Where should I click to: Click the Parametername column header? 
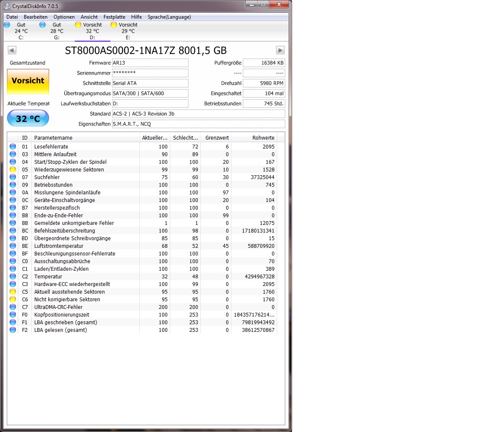pyautogui.click(x=85, y=138)
